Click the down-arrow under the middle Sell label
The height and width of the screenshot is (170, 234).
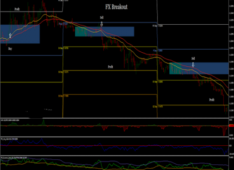(102, 24)
